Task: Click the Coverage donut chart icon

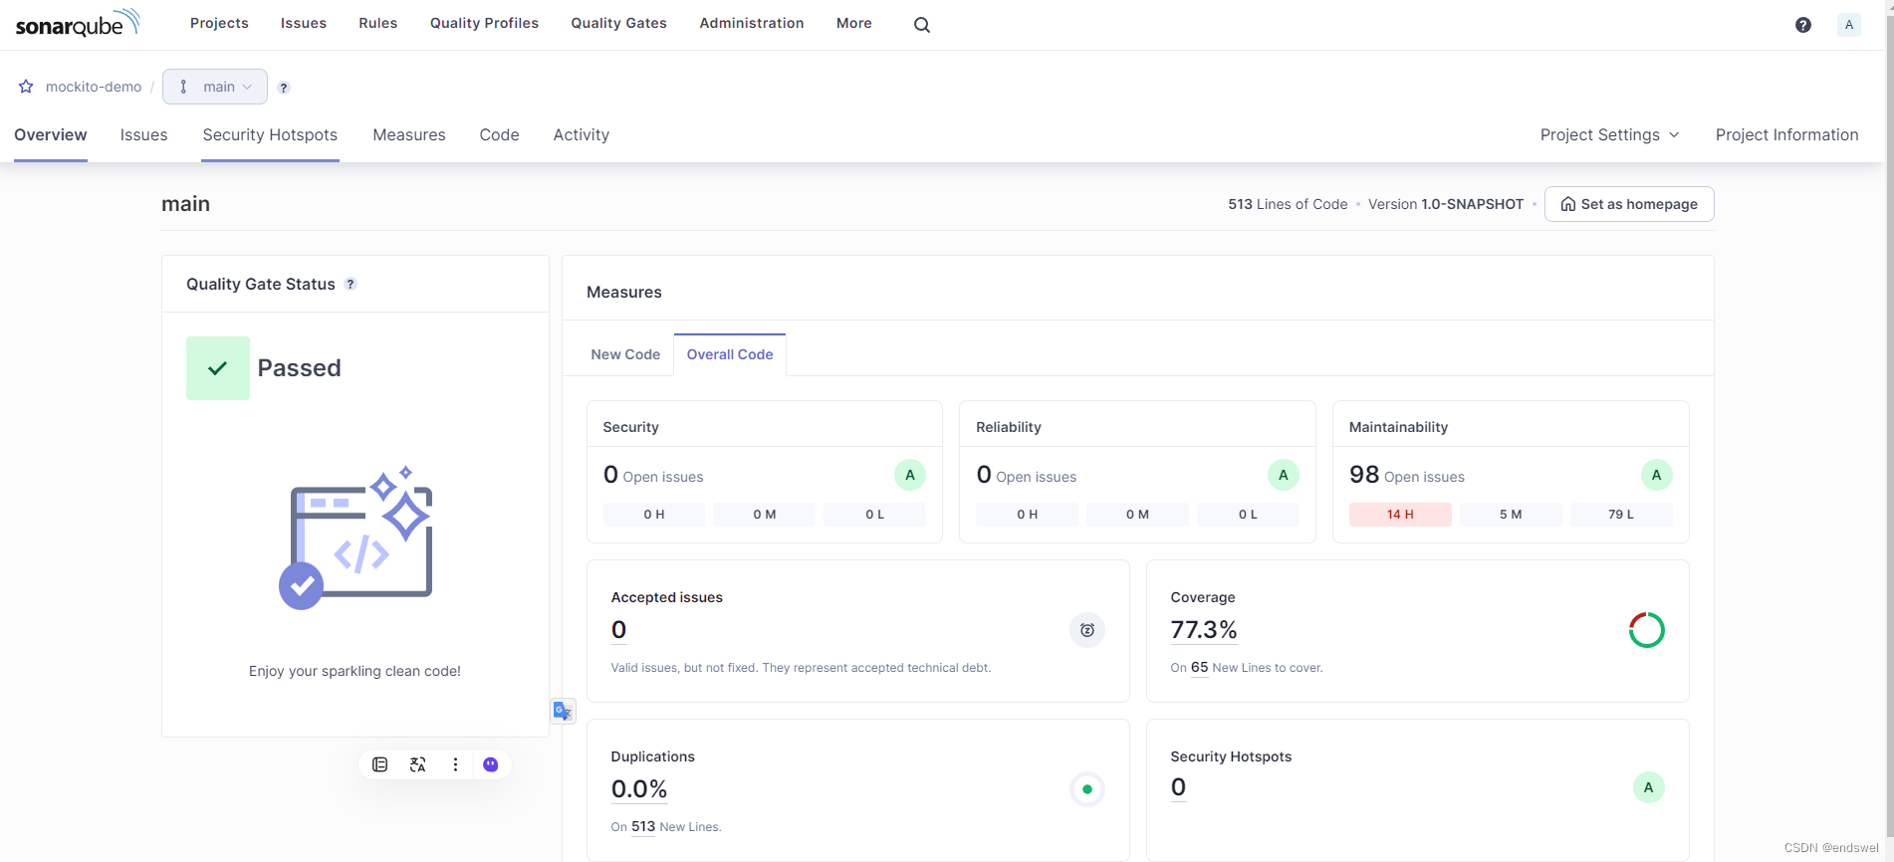Action: coord(1647,630)
